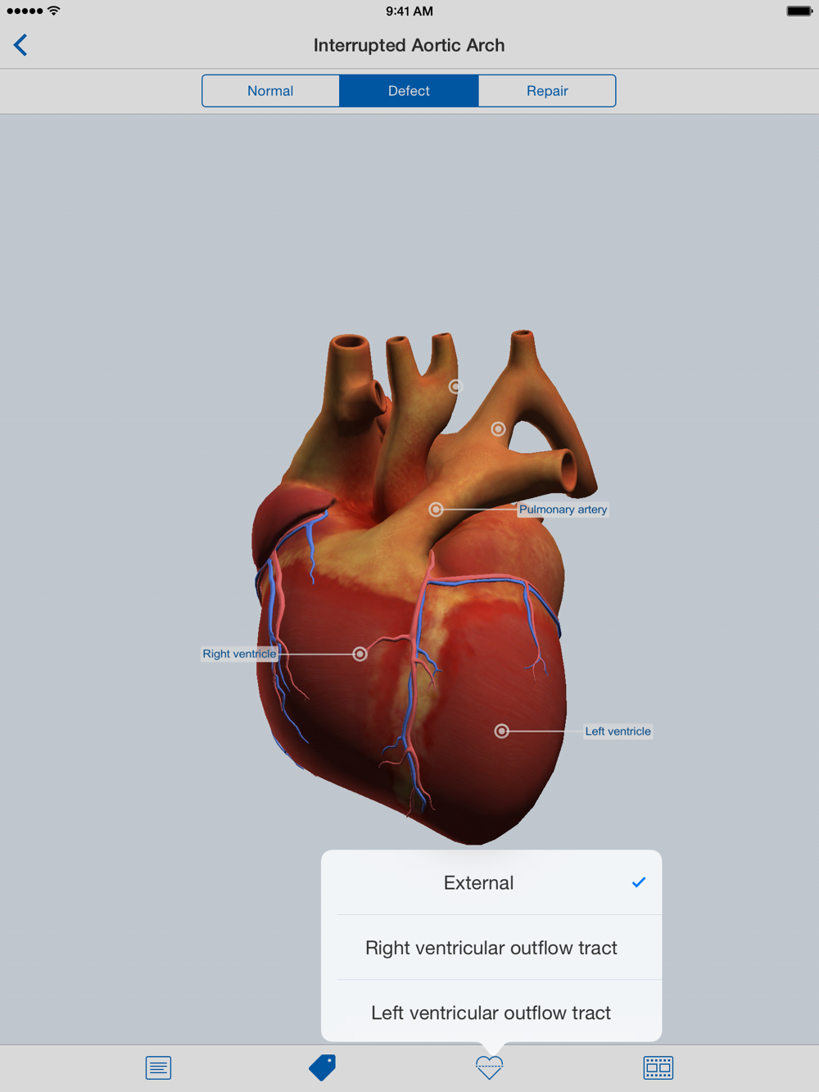Open the text description icon in bottom bar
This screenshot has height=1092, width=819.
[x=158, y=1067]
